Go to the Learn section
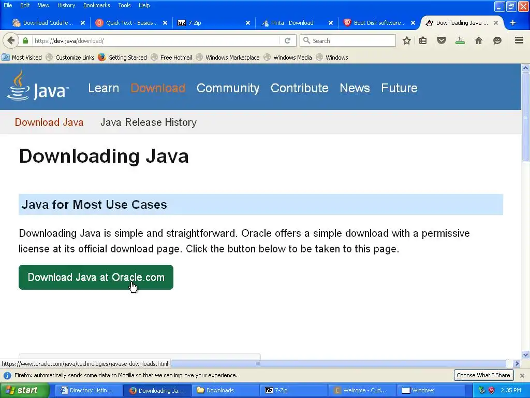 pos(104,88)
